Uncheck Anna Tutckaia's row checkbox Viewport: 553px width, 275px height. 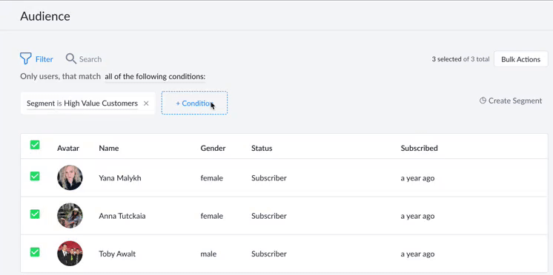tap(35, 214)
